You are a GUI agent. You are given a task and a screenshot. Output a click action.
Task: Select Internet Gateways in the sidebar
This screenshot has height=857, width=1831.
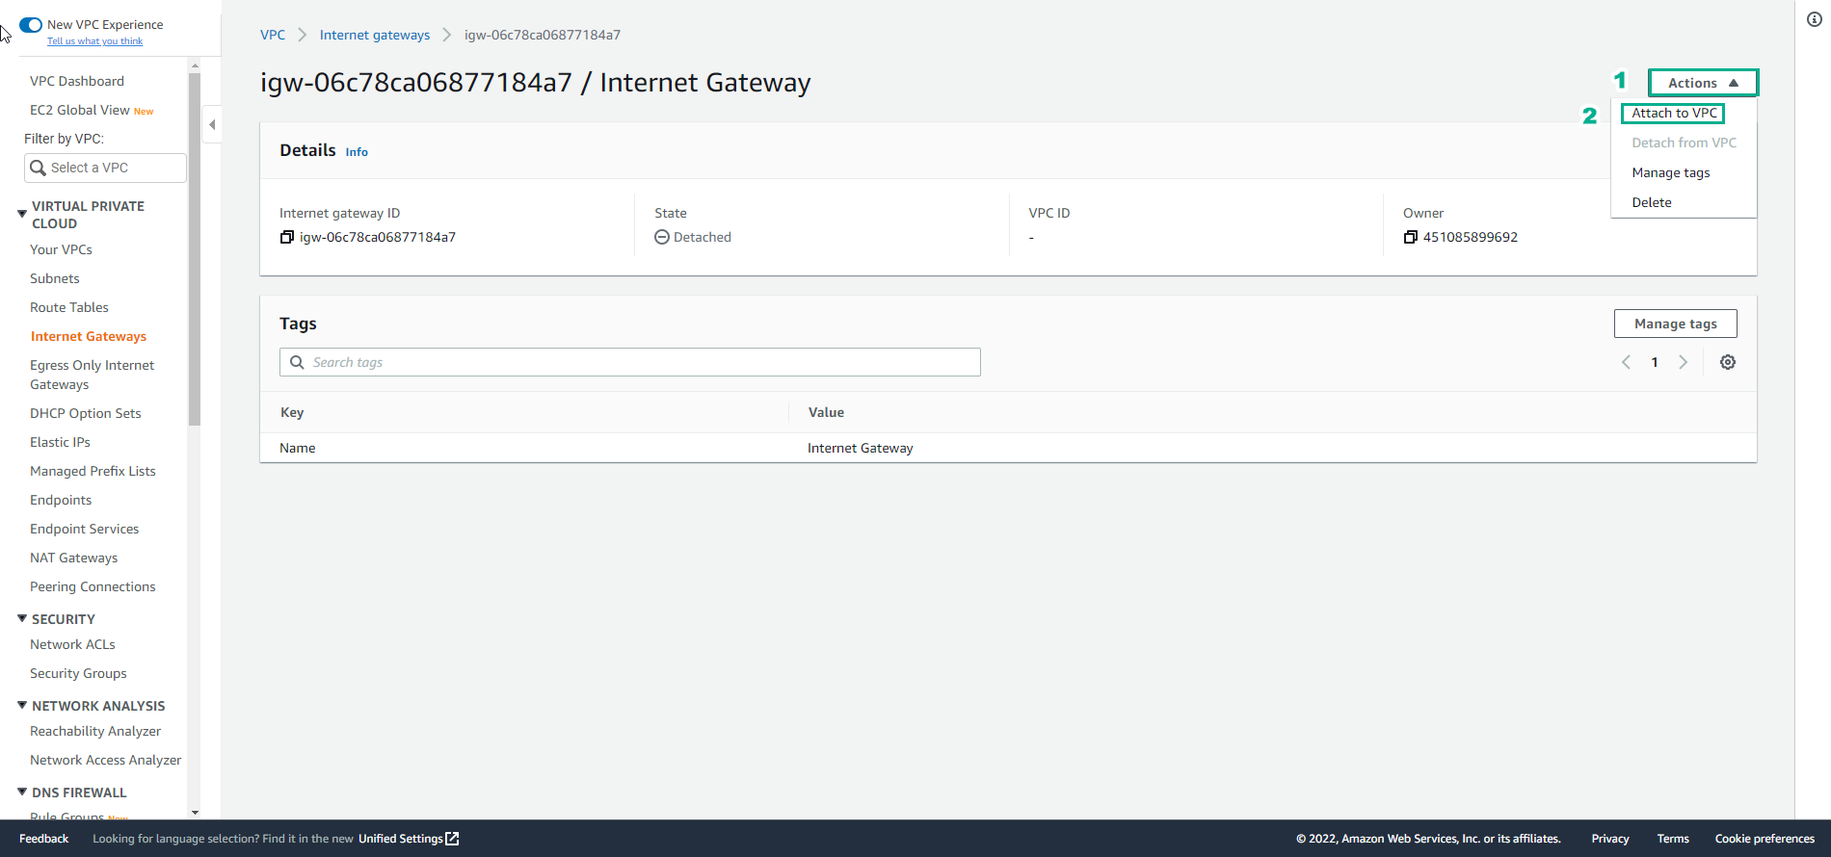coord(89,336)
